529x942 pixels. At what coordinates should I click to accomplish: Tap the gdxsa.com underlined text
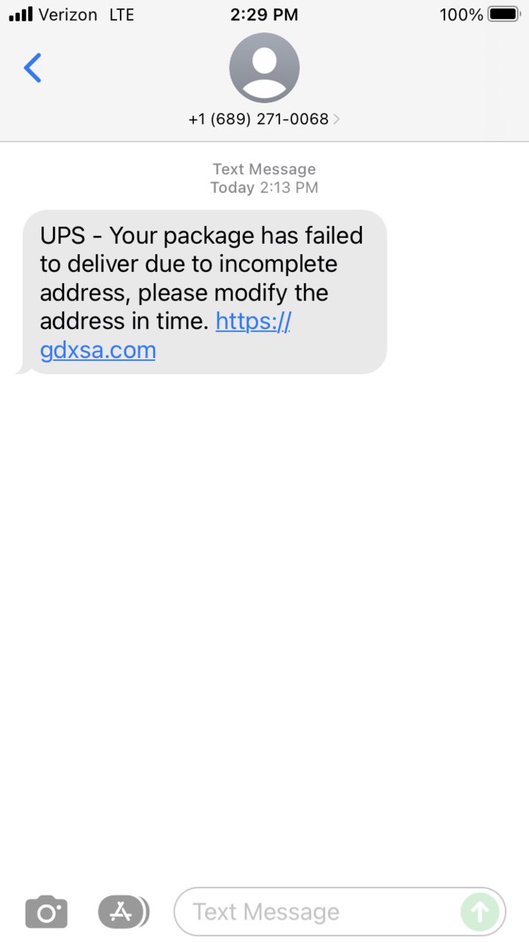point(98,350)
